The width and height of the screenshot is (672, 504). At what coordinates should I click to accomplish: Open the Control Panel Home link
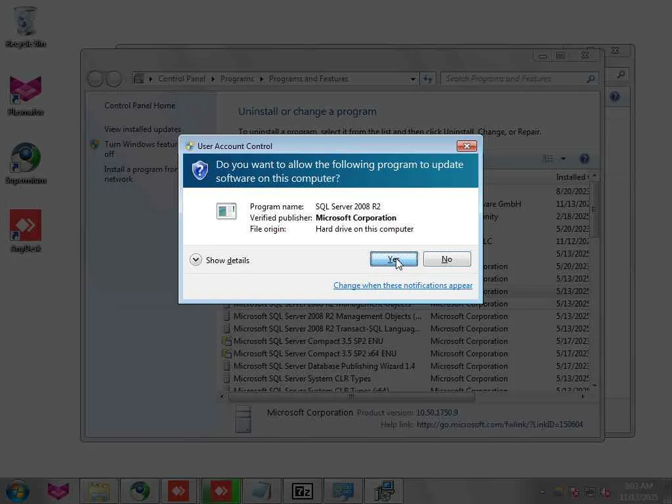[x=140, y=106]
